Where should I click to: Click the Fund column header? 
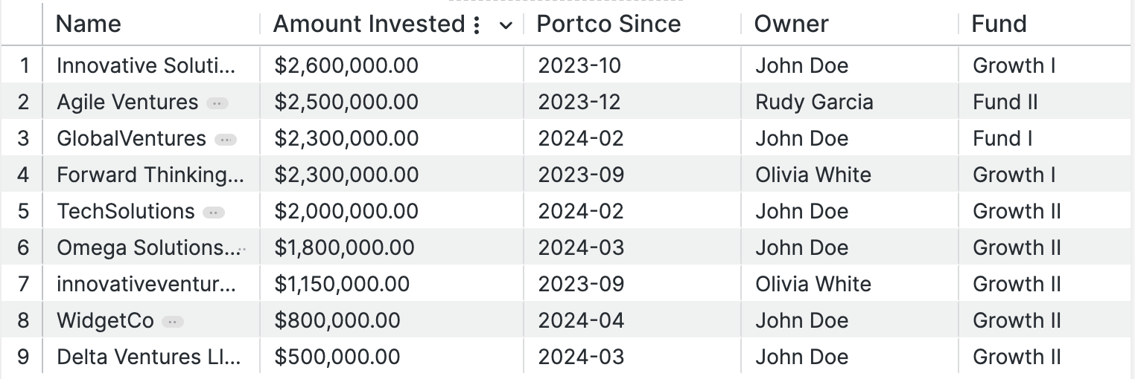click(1044, 24)
